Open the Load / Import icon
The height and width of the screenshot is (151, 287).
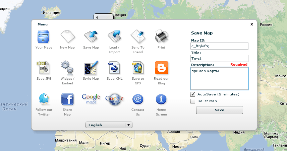(x=114, y=37)
